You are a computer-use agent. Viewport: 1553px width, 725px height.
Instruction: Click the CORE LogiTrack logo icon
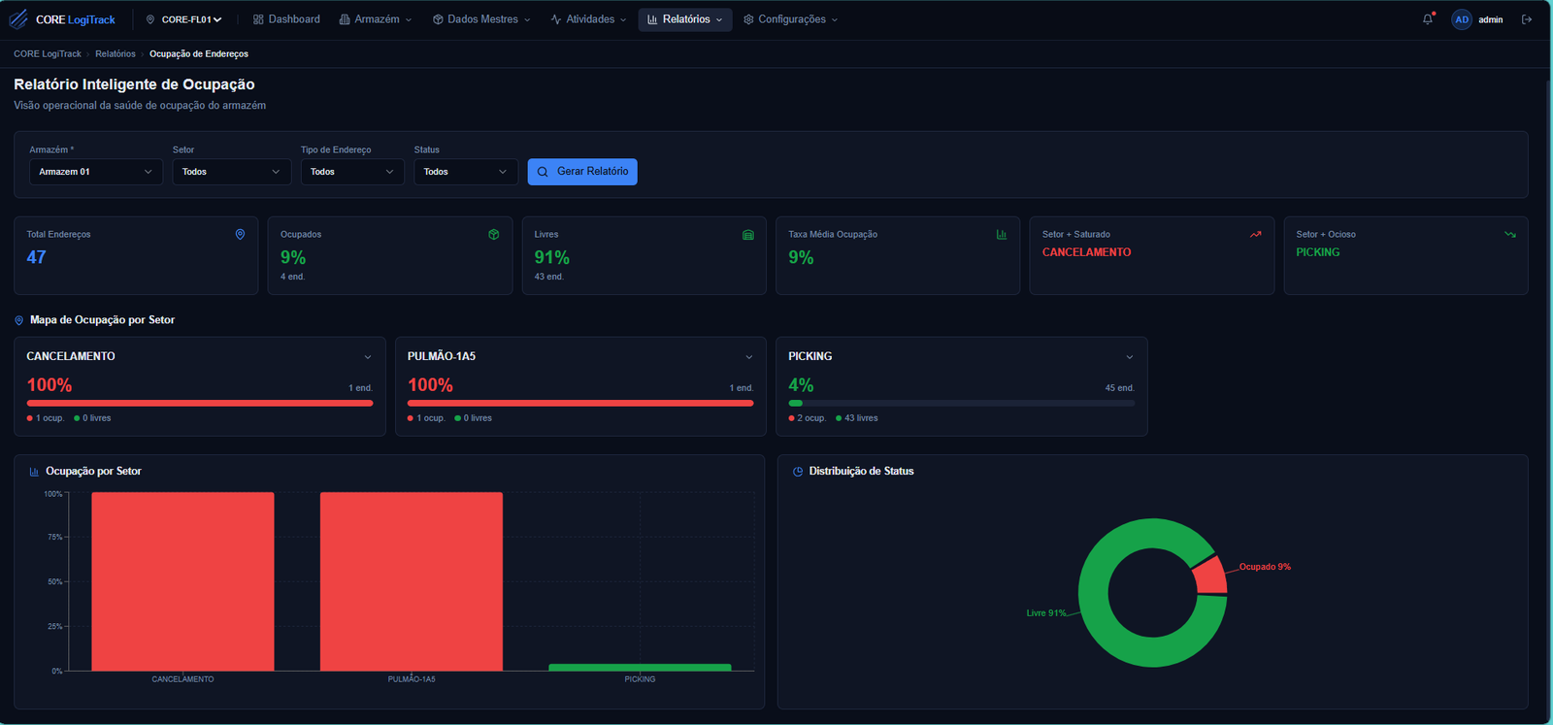coord(18,19)
